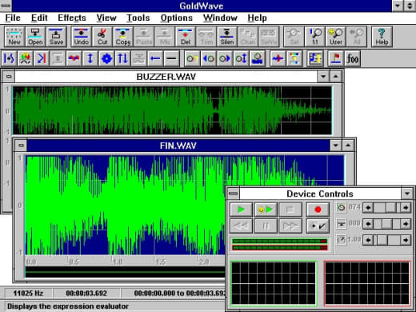Start playback with green Play button
Viewport: 416px width, 312px height.
[241, 210]
